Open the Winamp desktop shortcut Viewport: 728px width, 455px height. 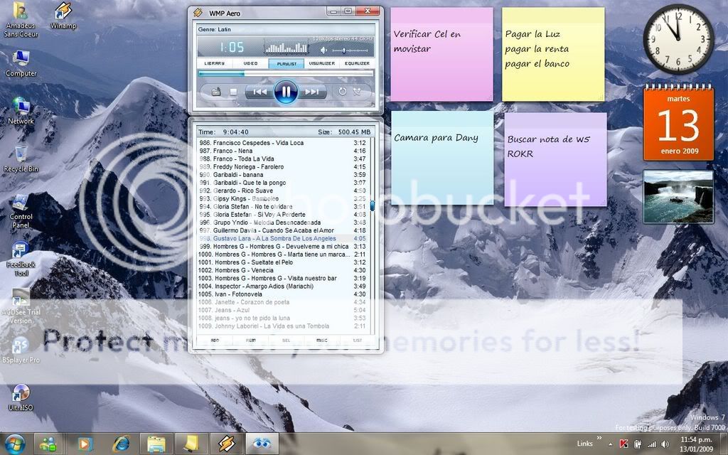pyautogui.click(x=63, y=16)
